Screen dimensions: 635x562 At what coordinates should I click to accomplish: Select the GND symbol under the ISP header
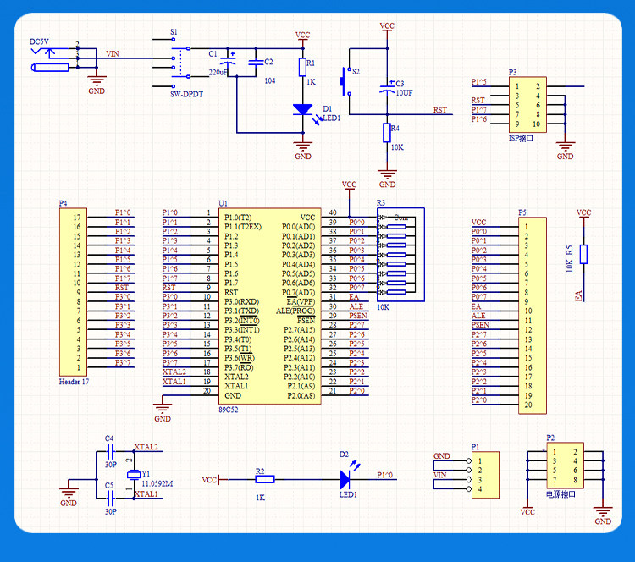pyautogui.click(x=565, y=147)
